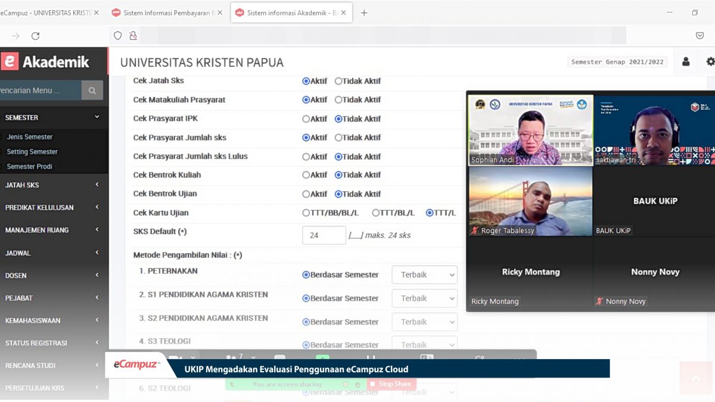715x402 pixels.
Task: Close the Sistem Informasi Pembayaran tab
Action: pos(220,13)
